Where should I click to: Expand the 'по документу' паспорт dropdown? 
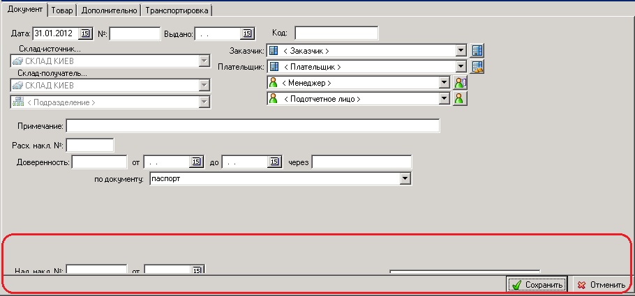[405, 179]
